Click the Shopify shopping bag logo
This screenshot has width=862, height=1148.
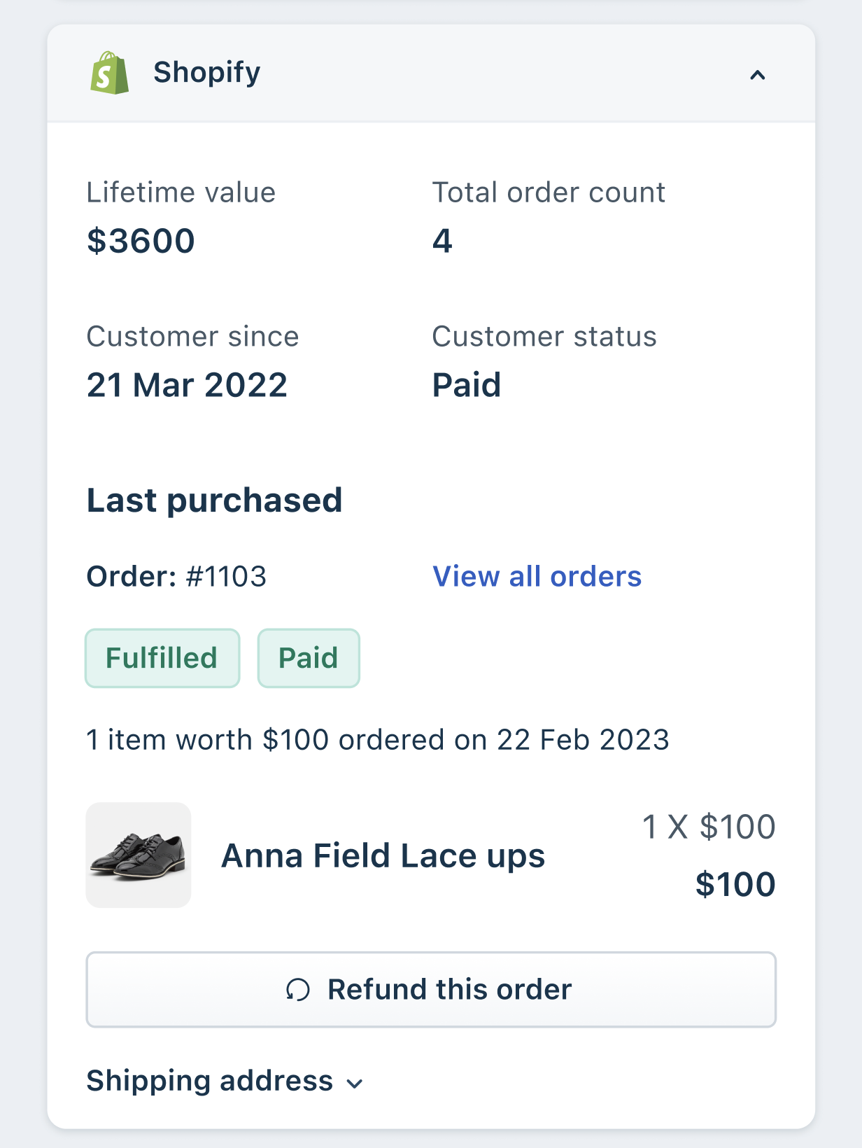109,73
